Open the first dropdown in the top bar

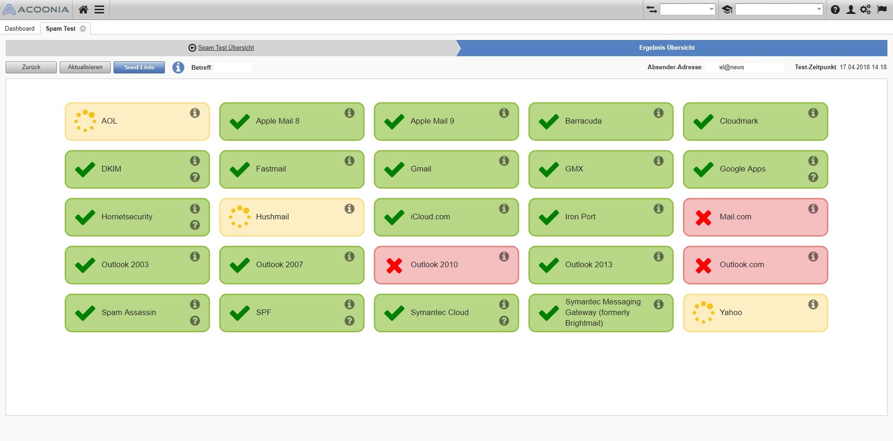[x=687, y=9]
